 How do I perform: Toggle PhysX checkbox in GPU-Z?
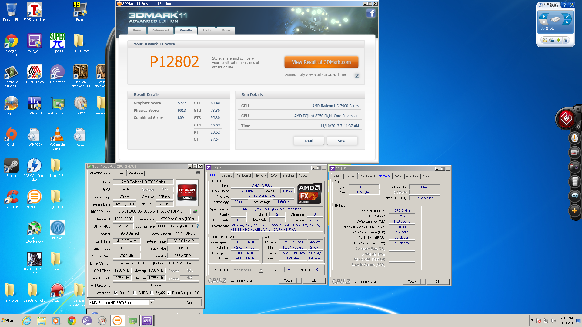pos(152,293)
